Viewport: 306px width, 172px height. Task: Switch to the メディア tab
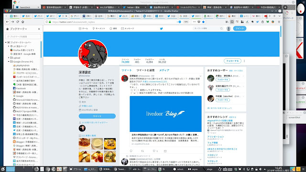tap(164, 70)
